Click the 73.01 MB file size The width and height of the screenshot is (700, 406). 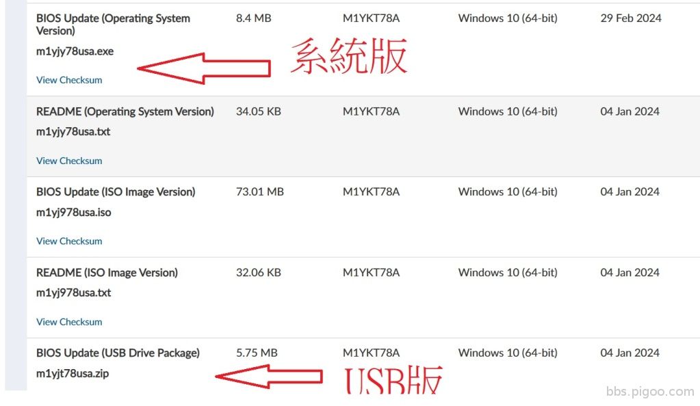pyautogui.click(x=260, y=192)
